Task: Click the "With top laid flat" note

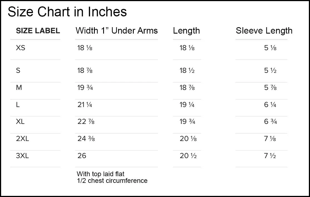Action: coord(101,174)
